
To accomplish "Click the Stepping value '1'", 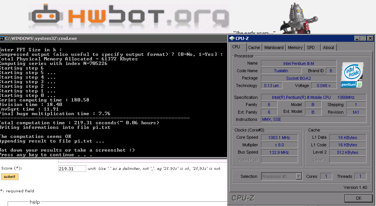I will 356,105.
